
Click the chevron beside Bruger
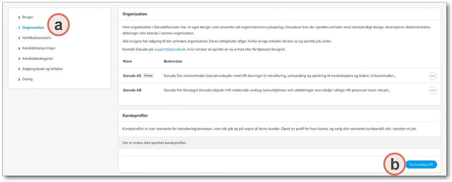pos(19,18)
